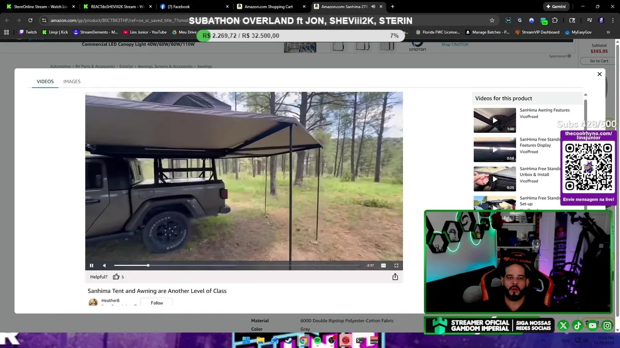Reload the Amazon page

coord(30,20)
